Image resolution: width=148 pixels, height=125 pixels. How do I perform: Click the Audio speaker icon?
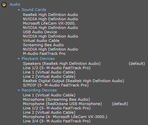coord(4,5)
